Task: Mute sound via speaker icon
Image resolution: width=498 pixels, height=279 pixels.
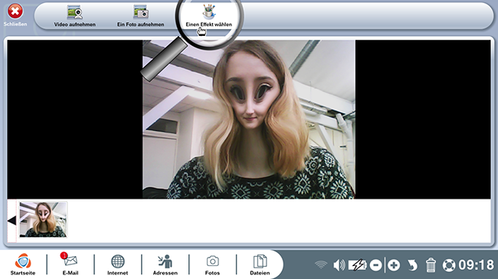Action: pos(339,265)
